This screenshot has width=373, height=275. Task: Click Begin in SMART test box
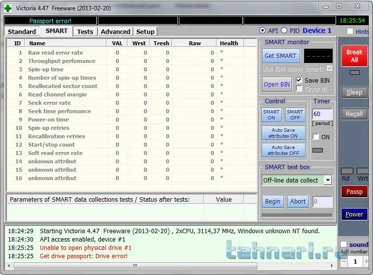(273, 202)
